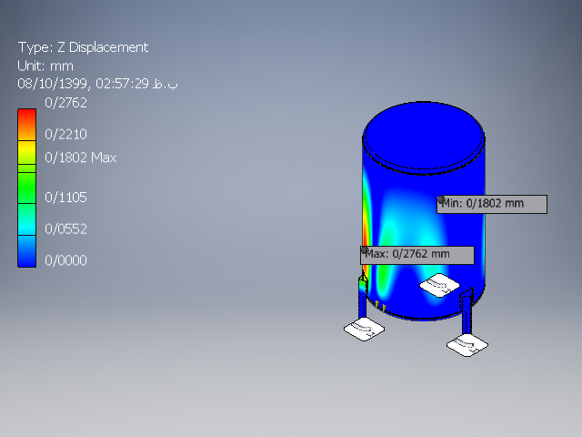Click the constraint glyph on back foot
Image resolution: width=582 pixels, height=437 pixels.
[439, 285]
